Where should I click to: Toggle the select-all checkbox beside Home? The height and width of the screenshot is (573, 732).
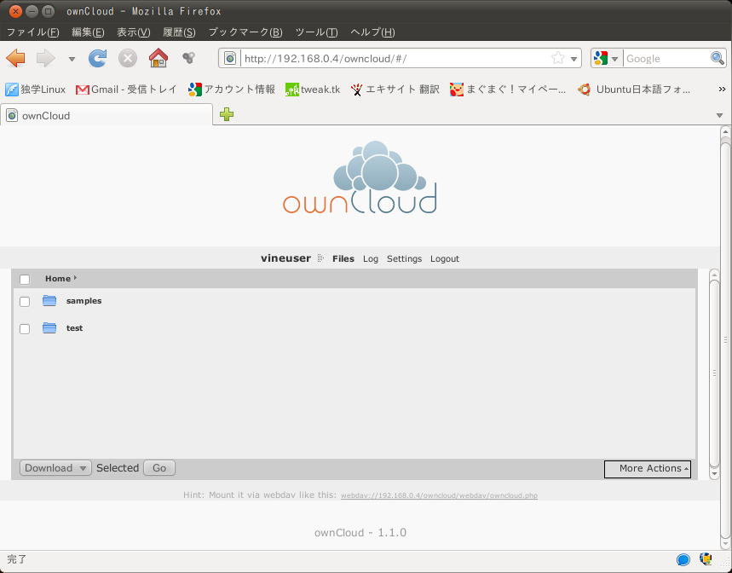click(25, 280)
